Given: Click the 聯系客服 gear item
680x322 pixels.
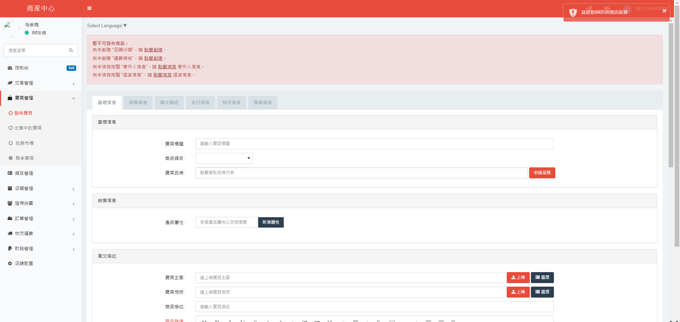Looking at the screenshot, I should point(24,158).
